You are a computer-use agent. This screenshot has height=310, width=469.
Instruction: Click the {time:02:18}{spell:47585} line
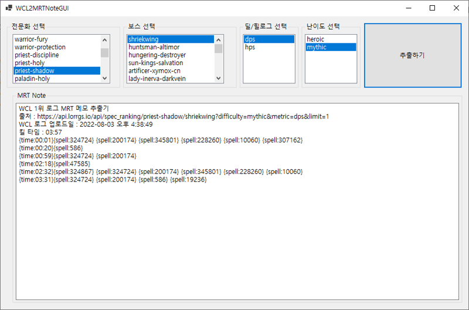click(x=55, y=164)
